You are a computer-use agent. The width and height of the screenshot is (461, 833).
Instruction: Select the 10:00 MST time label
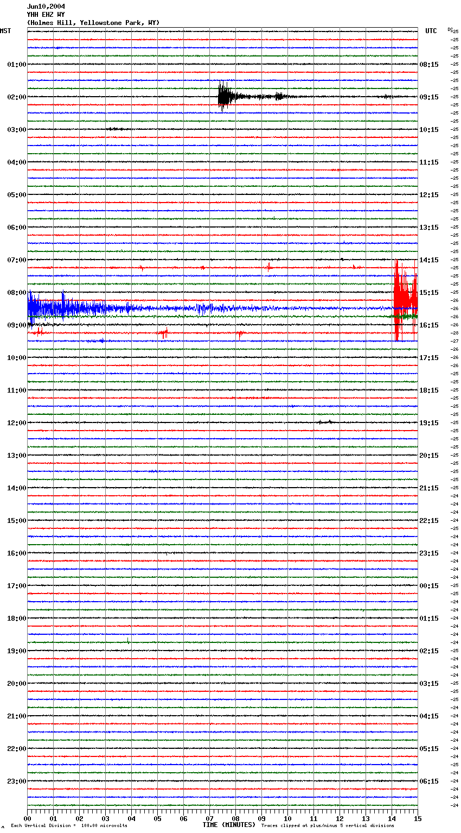[x=17, y=358]
